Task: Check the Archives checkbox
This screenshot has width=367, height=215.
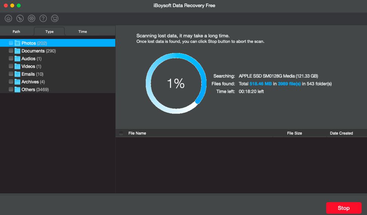Action: point(11,81)
